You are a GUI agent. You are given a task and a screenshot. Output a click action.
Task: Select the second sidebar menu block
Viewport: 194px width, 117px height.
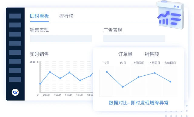(x=15, y=25)
